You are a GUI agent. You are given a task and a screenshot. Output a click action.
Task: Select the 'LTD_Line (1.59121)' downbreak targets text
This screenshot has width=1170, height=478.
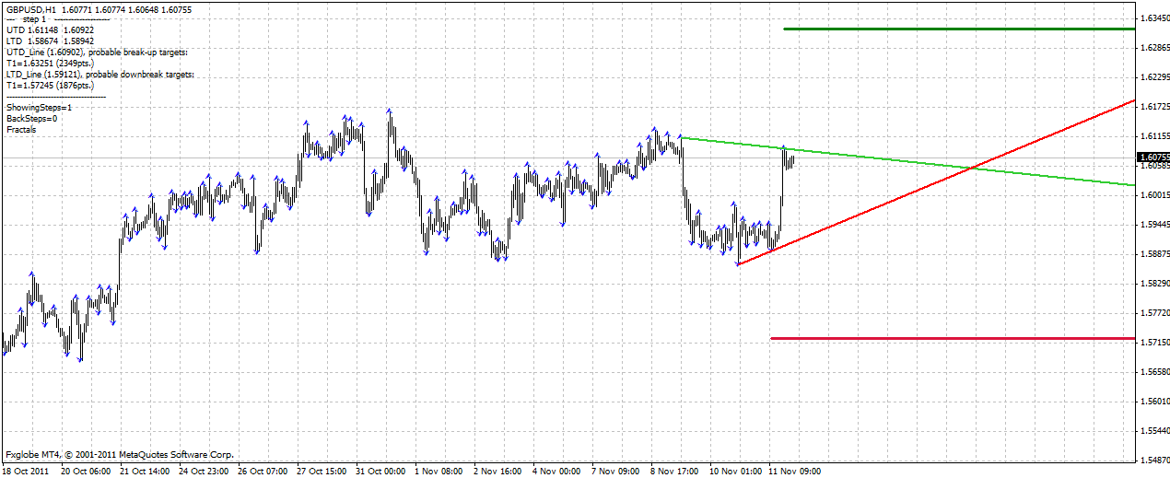(100, 74)
